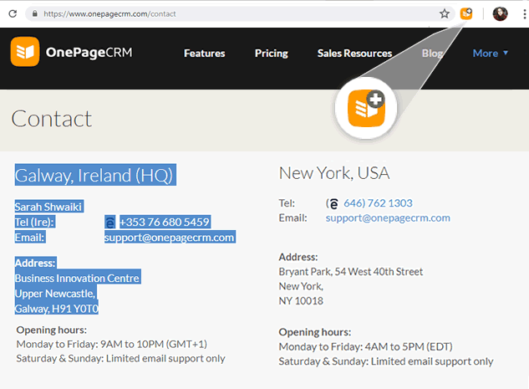This screenshot has height=389, width=529.
Task: Click the Upper Newcastle, address line
Action: pos(56,294)
